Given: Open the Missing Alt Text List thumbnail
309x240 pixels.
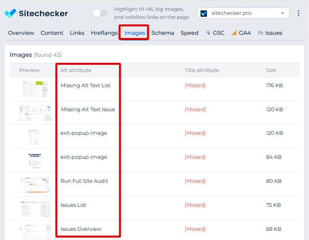Looking at the screenshot, I should pyautogui.click(x=35, y=89).
